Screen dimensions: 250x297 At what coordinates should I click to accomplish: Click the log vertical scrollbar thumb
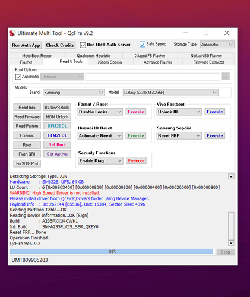(x=231, y=226)
